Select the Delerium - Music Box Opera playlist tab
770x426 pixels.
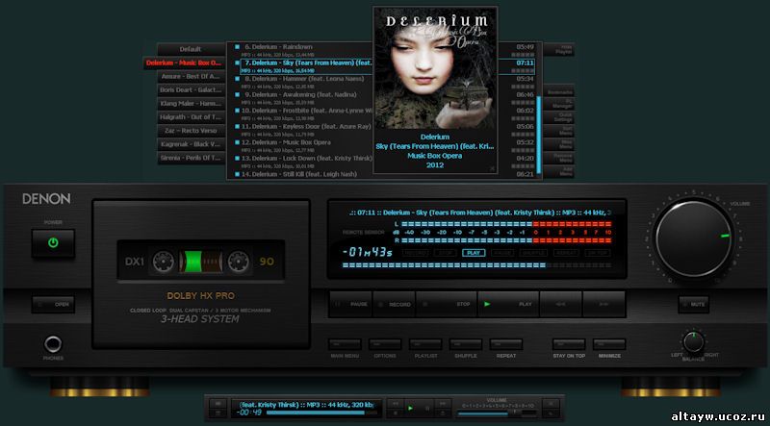[184, 63]
